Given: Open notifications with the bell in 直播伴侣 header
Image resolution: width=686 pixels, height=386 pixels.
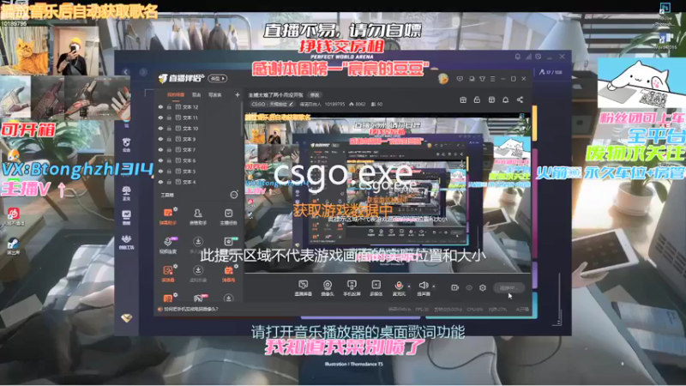Looking at the screenshot, I should tap(505, 100).
